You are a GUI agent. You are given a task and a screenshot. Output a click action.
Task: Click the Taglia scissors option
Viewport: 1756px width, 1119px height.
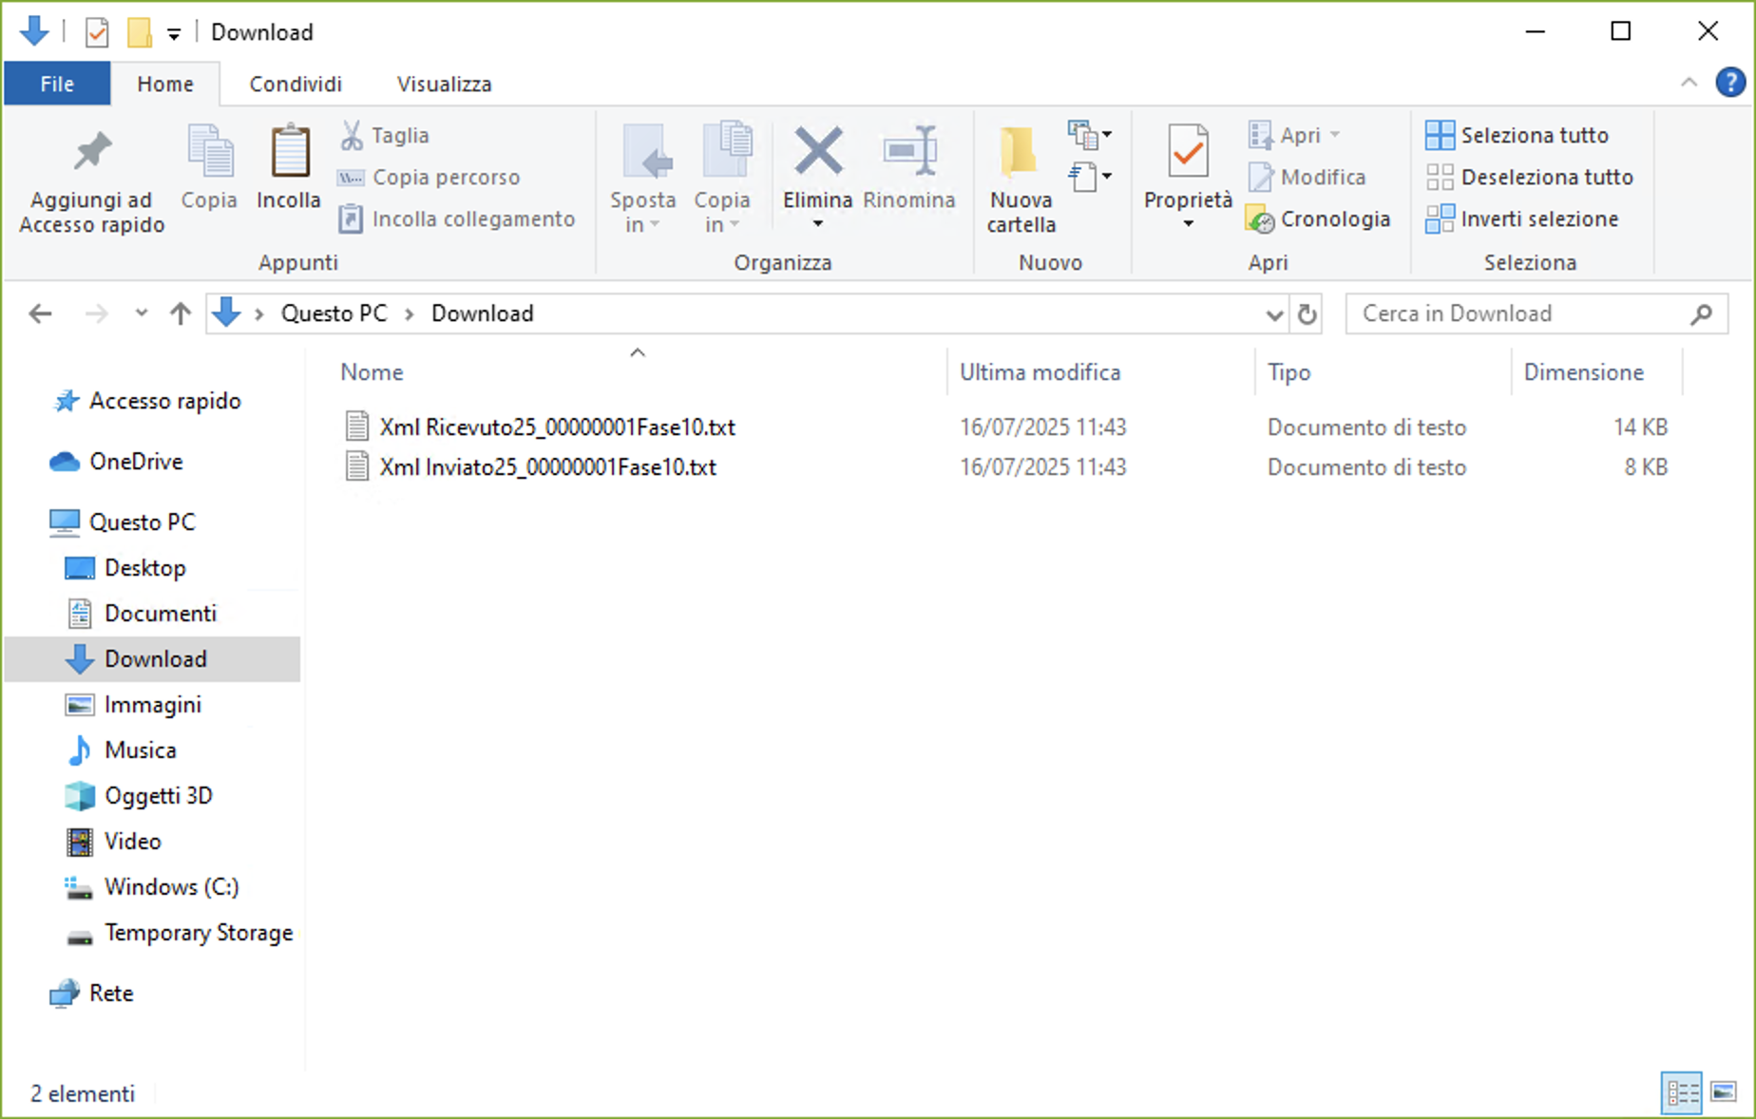pyautogui.click(x=385, y=135)
